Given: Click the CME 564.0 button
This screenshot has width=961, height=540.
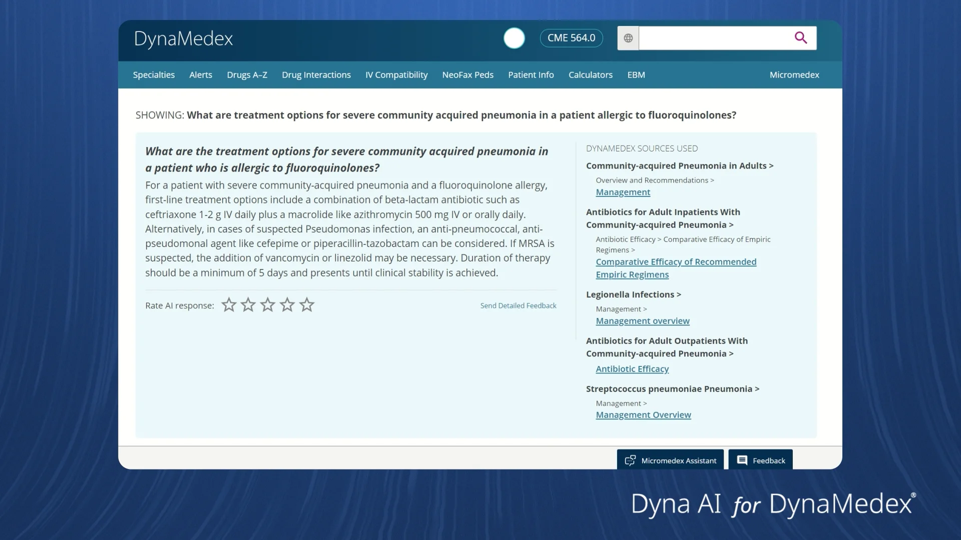Looking at the screenshot, I should [571, 37].
